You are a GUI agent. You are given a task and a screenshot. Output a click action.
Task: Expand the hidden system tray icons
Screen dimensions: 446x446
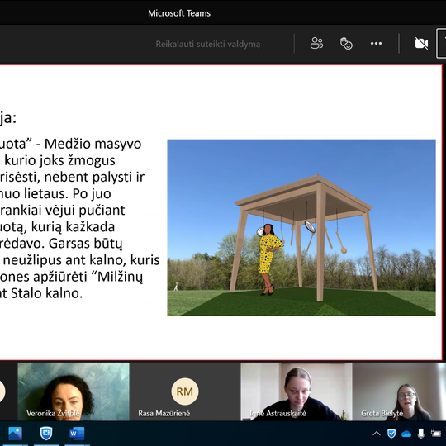[377, 434]
